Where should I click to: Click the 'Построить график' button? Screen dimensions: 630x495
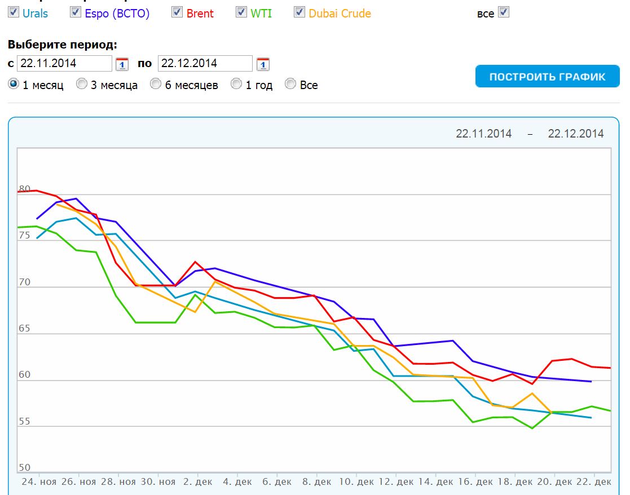tap(547, 76)
